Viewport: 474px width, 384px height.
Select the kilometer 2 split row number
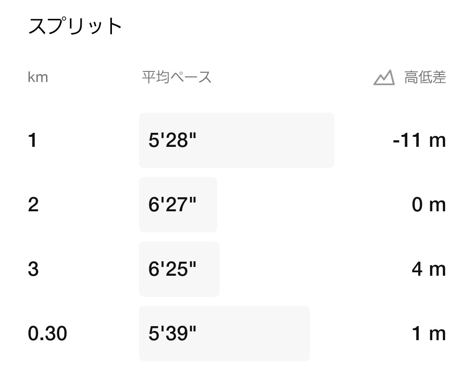33,205
